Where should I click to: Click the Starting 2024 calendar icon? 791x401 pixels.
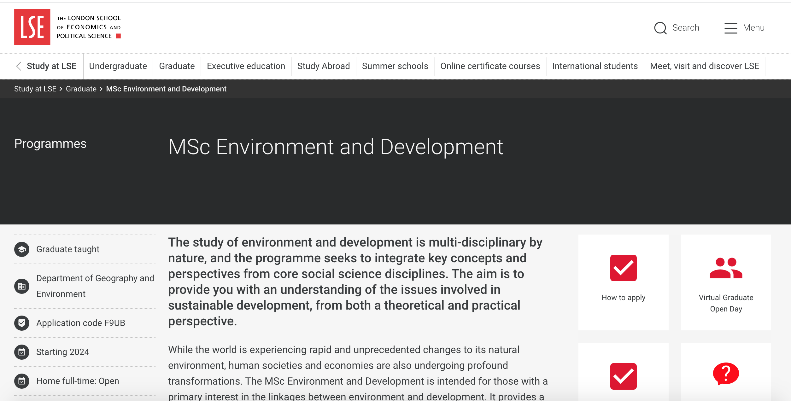point(22,352)
